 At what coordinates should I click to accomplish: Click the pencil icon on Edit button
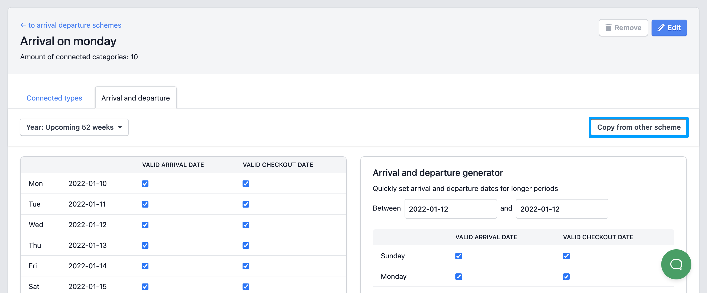click(x=661, y=28)
